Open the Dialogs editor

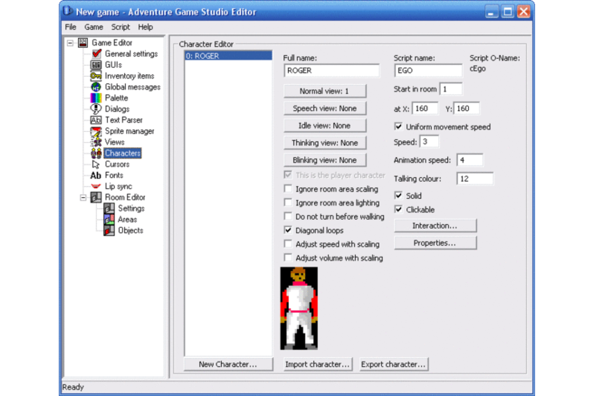[x=117, y=109]
